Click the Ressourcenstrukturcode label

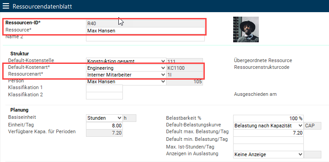(261, 67)
